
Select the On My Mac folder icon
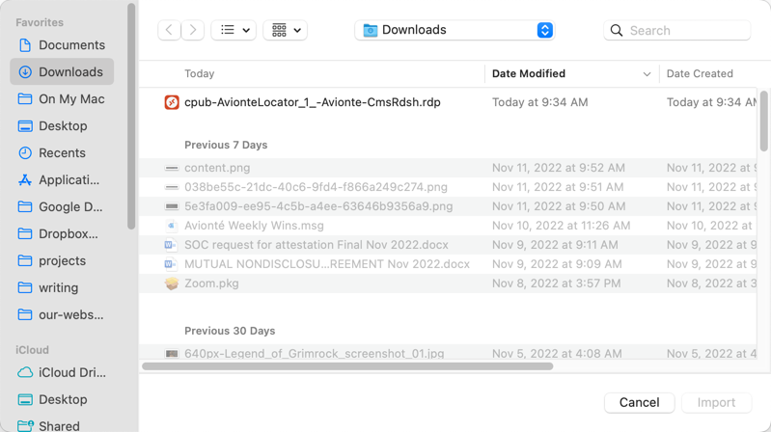(x=25, y=99)
